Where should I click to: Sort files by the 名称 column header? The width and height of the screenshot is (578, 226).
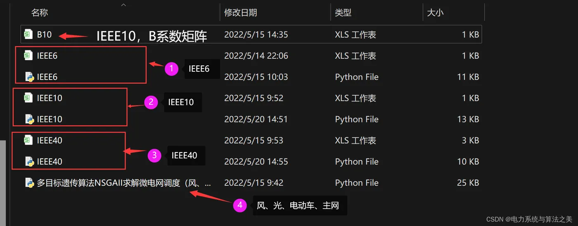[40, 13]
